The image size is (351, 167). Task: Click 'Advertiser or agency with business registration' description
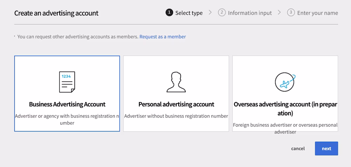click(x=67, y=120)
